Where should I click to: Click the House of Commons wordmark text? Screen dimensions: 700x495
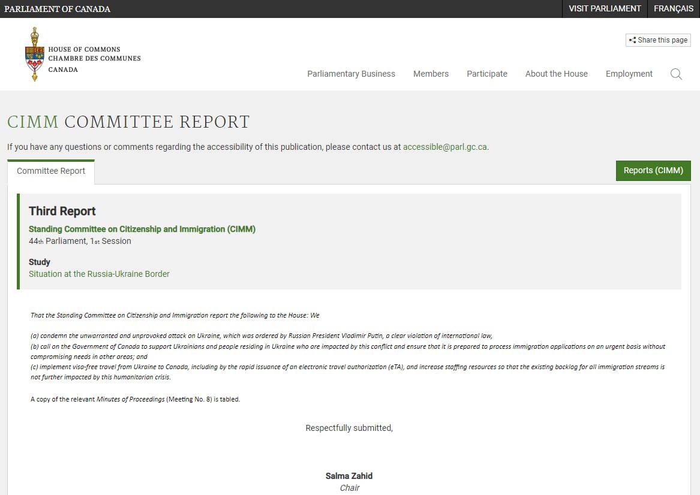(94, 59)
